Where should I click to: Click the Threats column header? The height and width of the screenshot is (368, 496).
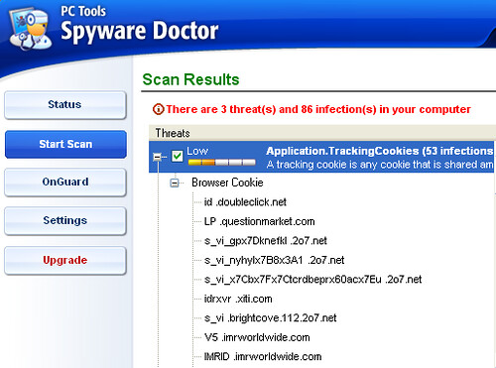click(x=173, y=133)
